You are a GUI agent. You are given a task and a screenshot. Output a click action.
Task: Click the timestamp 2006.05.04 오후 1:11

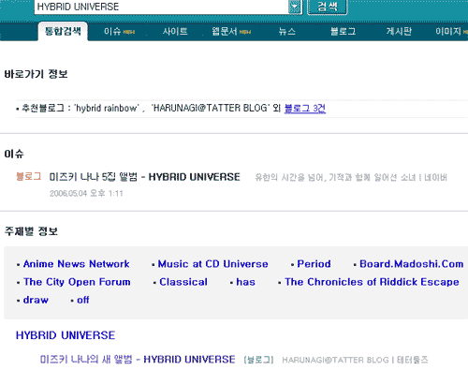pos(86,194)
